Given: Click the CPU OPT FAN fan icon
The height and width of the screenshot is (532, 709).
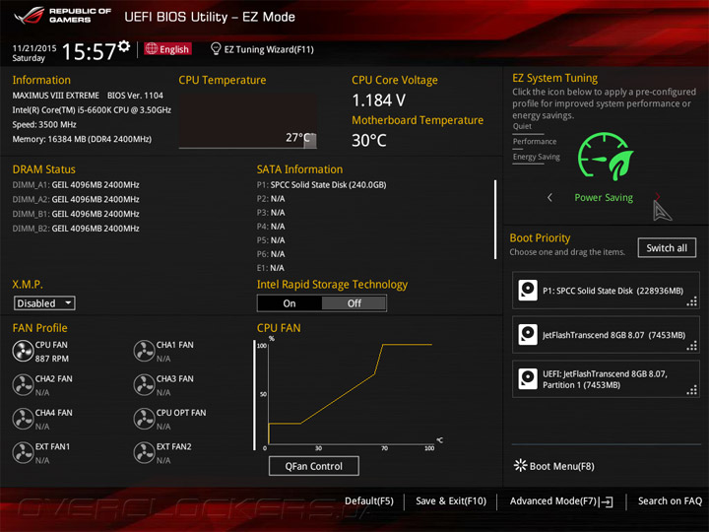Looking at the screenshot, I should (144, 419).
